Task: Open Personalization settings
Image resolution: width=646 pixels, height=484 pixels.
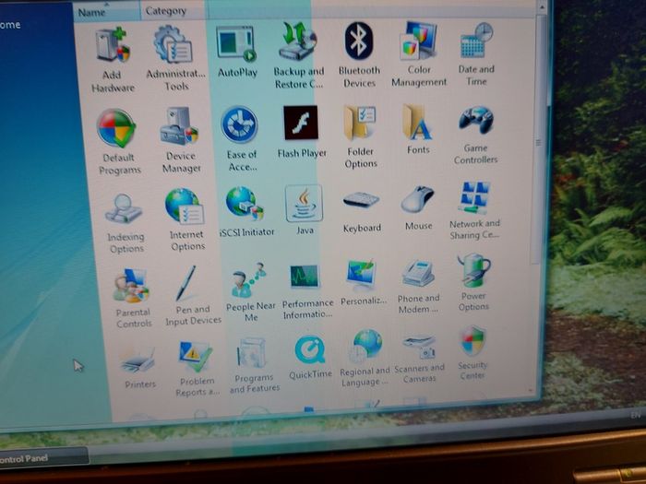Action: (x=363, y=283)
